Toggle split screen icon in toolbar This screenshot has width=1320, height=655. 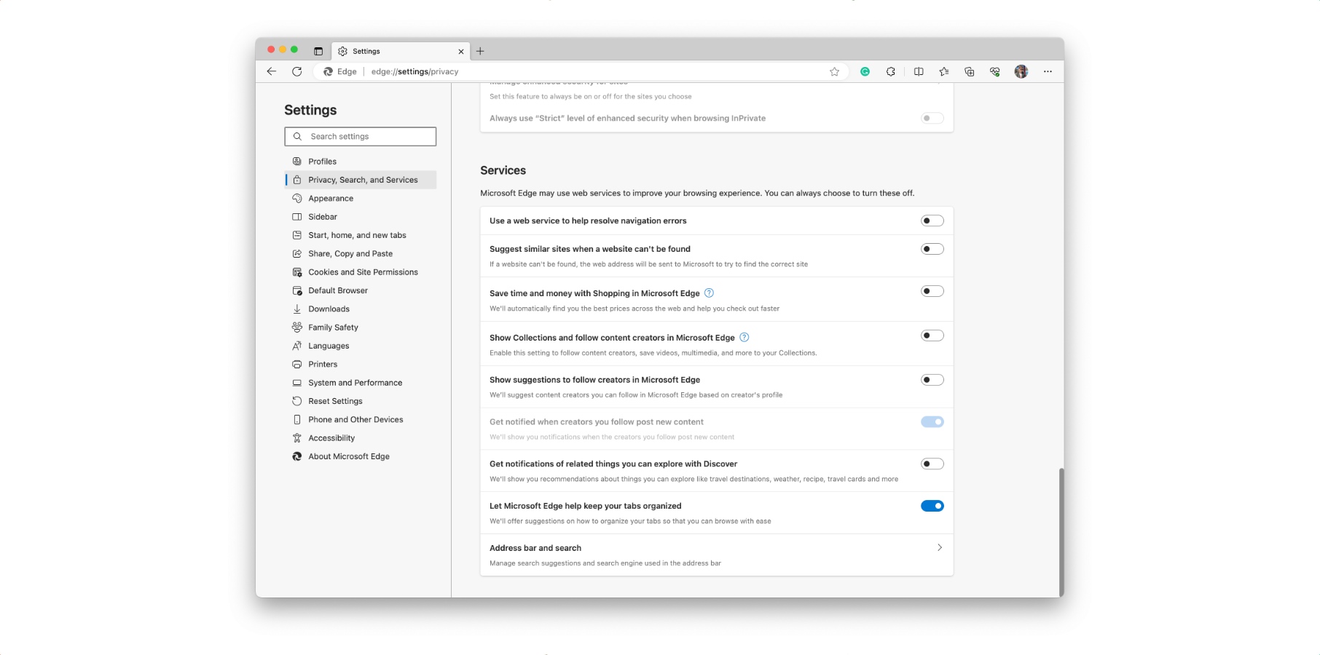click(919, 71)
